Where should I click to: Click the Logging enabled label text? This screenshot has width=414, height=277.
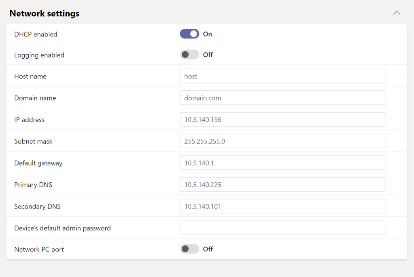[x=39, y=55]
